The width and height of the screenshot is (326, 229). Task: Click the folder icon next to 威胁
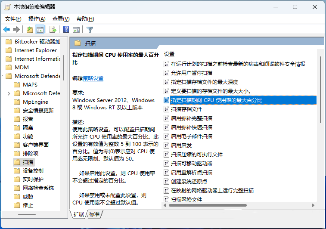17,197
